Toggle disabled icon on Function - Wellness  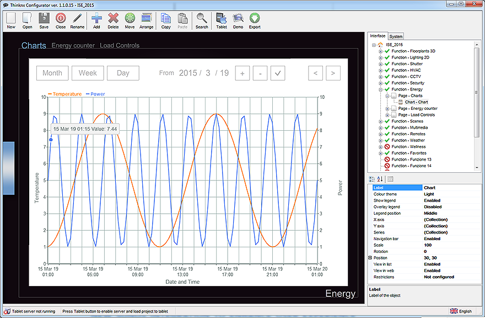387,147
